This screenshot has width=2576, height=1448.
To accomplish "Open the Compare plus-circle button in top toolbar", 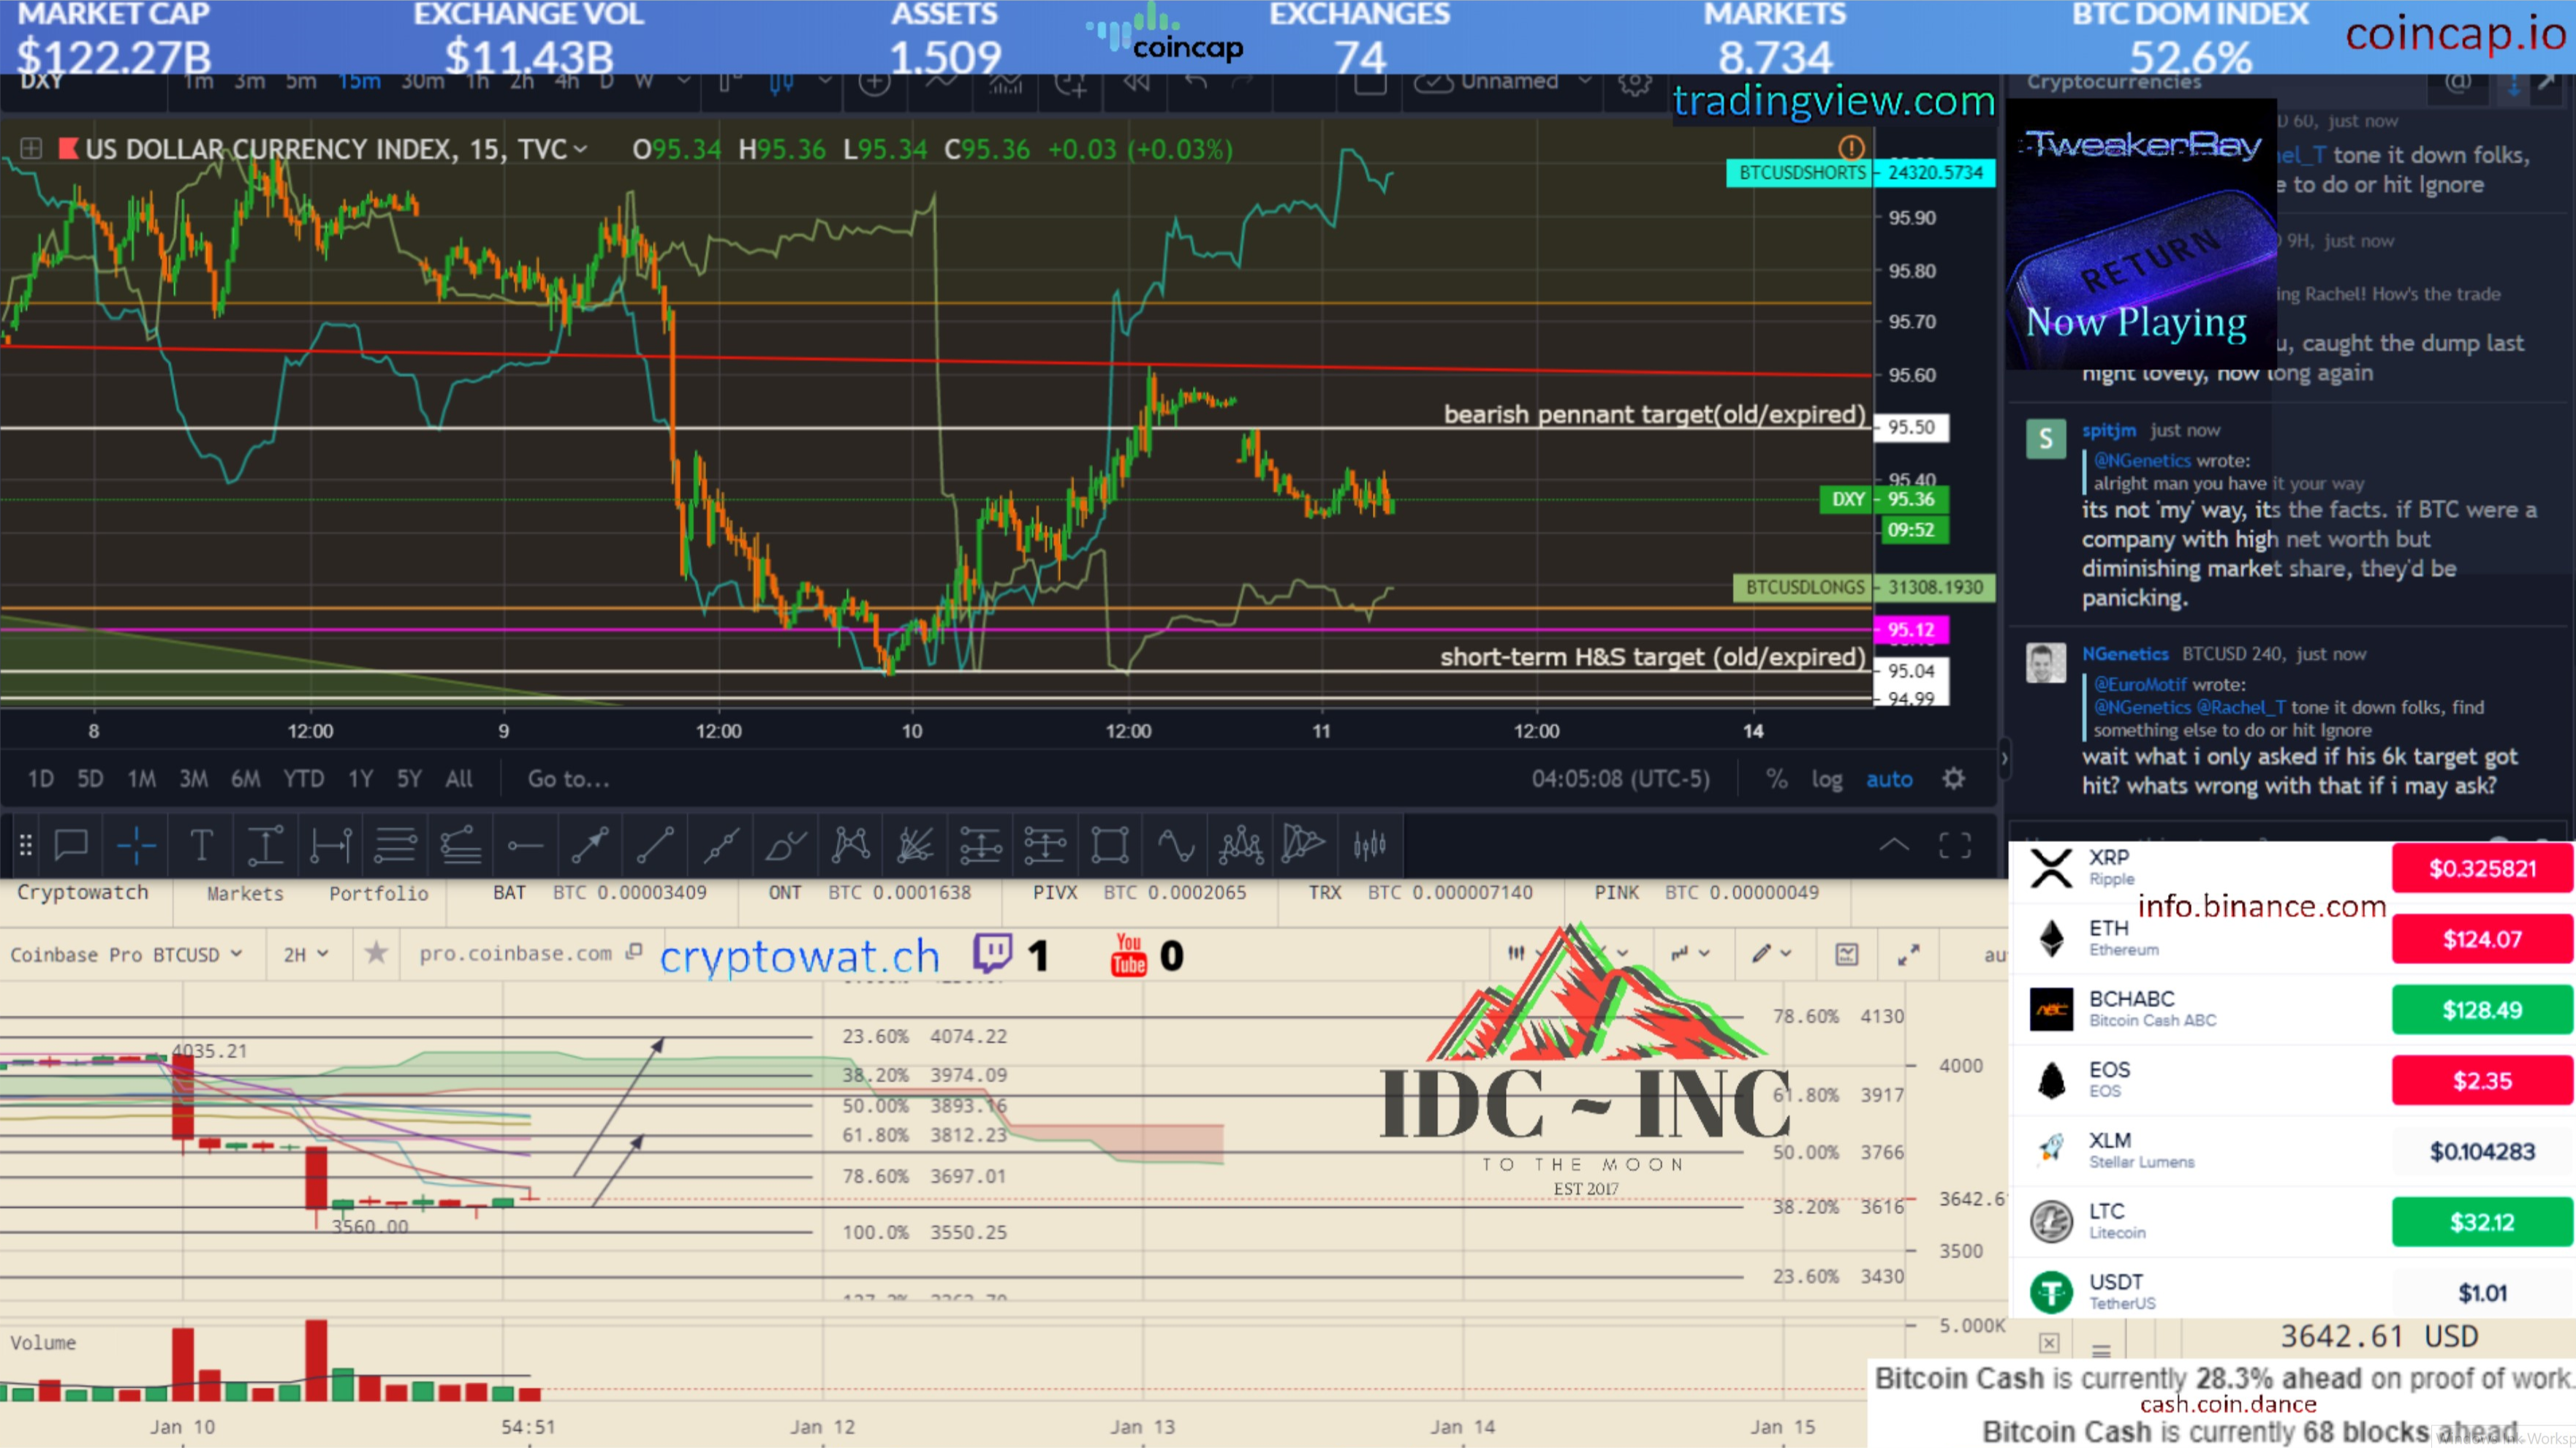I will tap(874, 83).
